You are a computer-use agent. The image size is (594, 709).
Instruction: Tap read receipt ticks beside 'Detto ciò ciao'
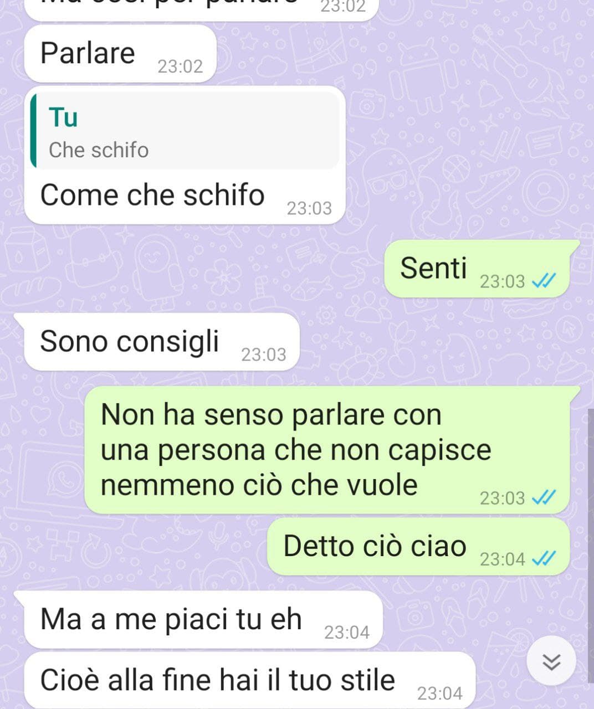(x=544, y=559)
